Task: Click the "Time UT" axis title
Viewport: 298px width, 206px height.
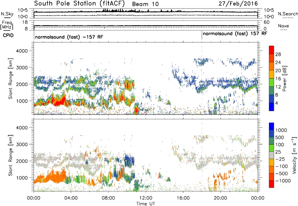Action: (x=146, y=204)
